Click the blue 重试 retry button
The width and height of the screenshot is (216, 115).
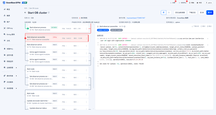pos(210,12)
